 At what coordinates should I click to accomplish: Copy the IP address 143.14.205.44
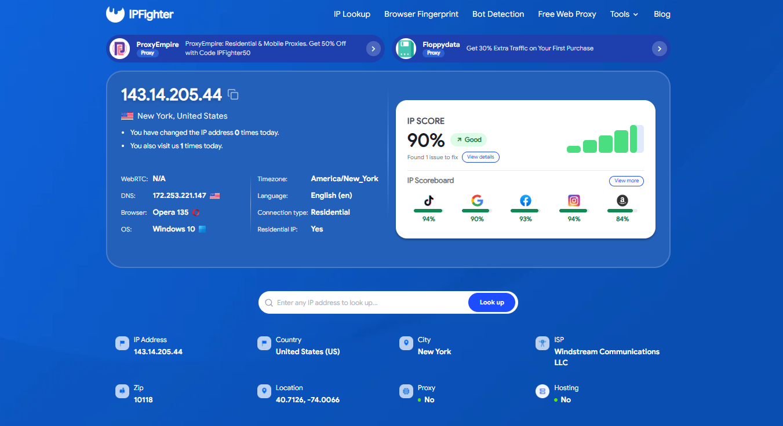tap(233, 94)
